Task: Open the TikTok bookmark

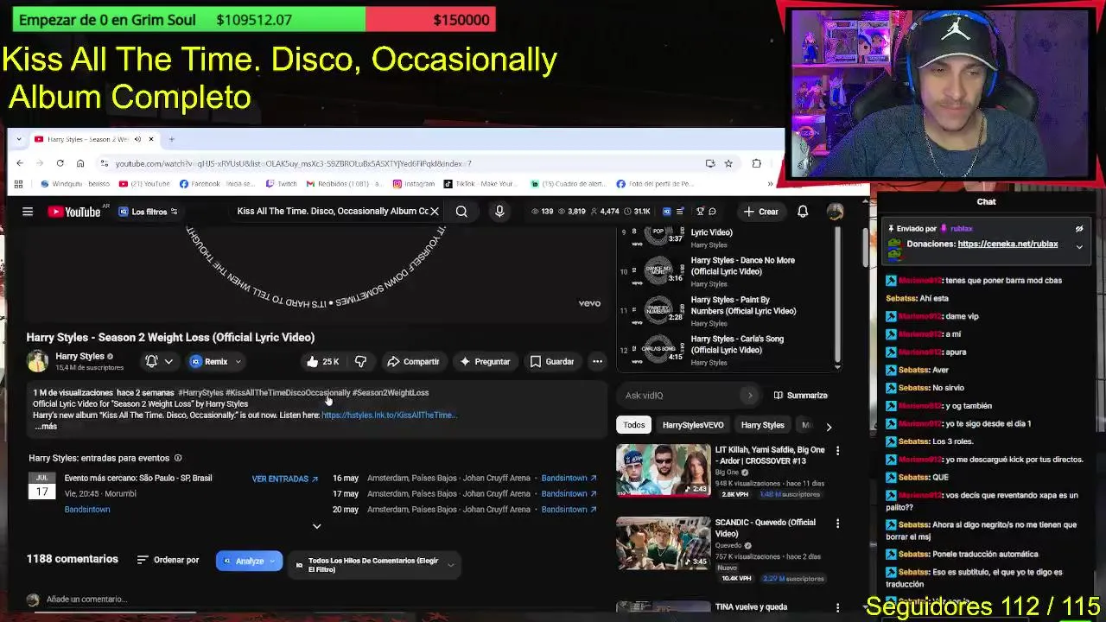Action: 480,184
